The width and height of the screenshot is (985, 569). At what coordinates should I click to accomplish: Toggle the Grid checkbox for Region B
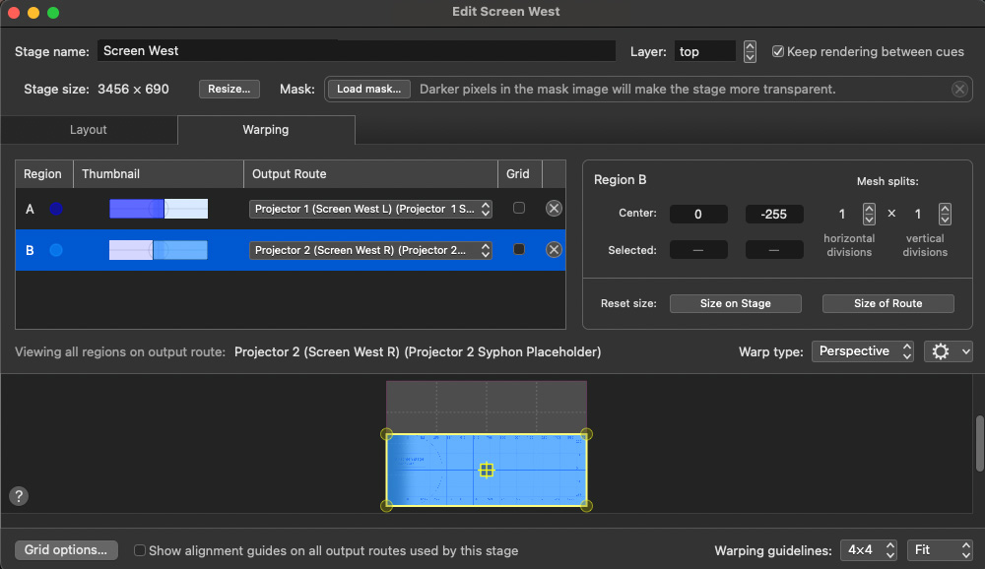click(521, 249)
